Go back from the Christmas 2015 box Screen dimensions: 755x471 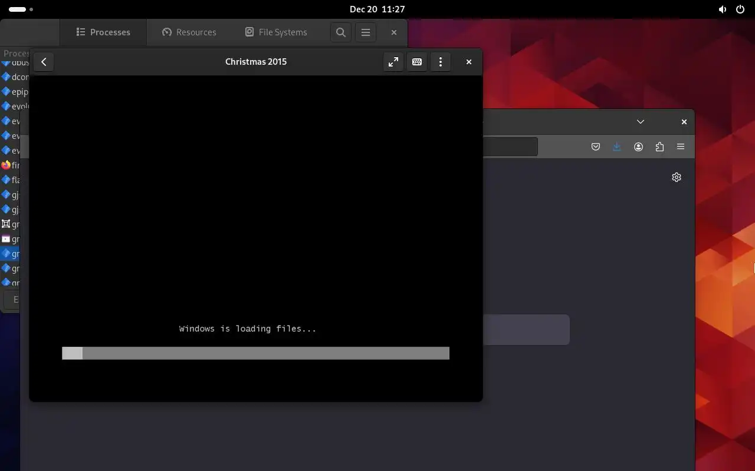point(44,62)
